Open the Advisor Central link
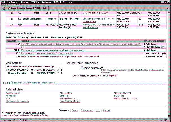Screen dimensions: 171x122 pyautogui.click(x=13, y=93)
